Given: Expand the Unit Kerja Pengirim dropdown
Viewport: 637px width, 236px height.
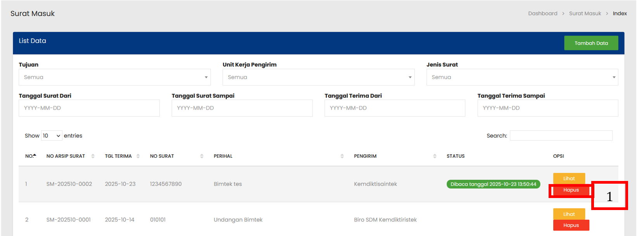Looking at the screenshot, I should 318,77.
